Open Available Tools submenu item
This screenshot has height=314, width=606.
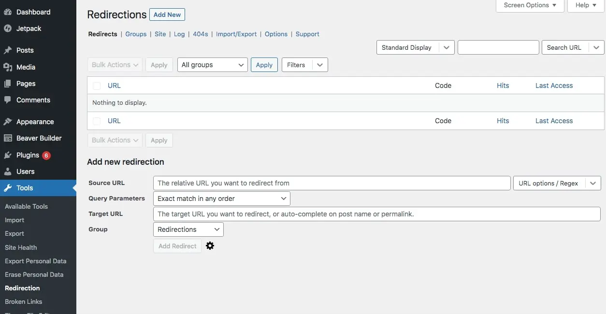(x=27, y=206)
